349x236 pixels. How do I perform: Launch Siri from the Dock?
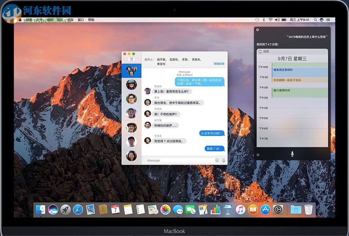[53, 210]
